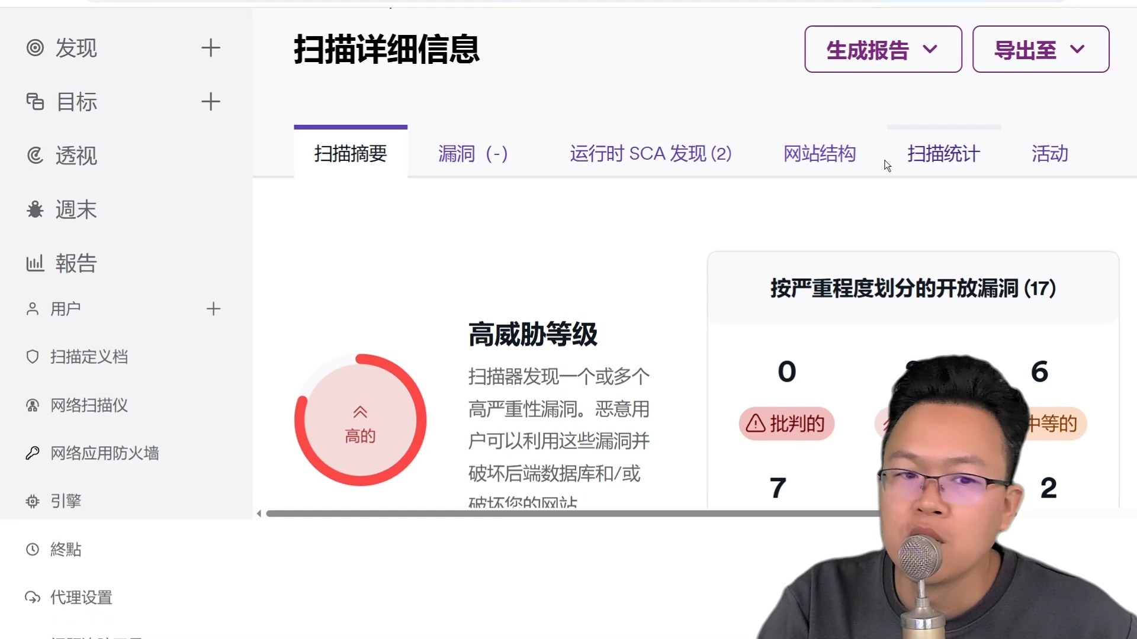
Task: Click the double-chevron icon in 高的 gauge
Action: [x=360, y=412]
